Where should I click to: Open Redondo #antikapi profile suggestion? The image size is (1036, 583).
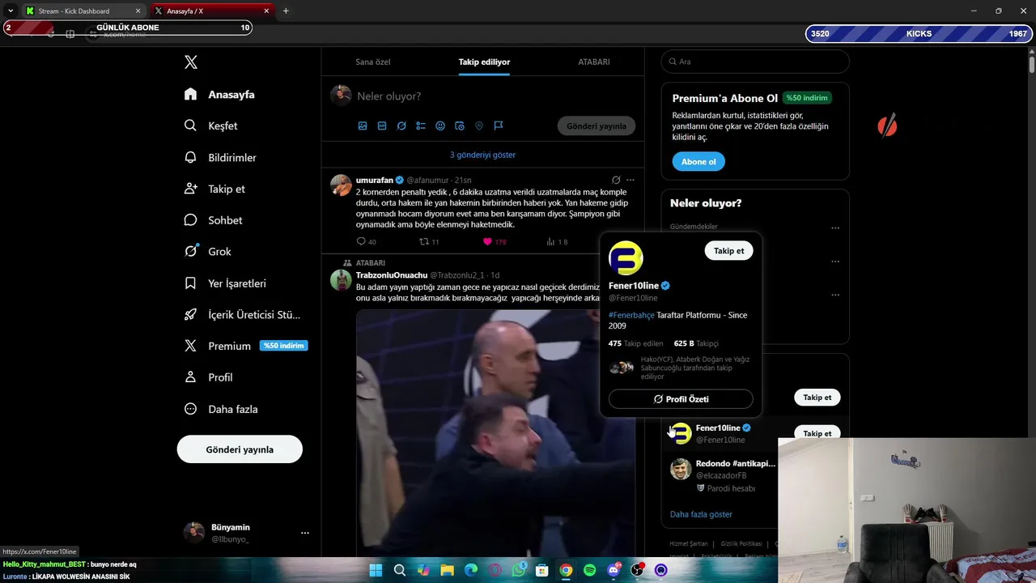click(735, 464)
